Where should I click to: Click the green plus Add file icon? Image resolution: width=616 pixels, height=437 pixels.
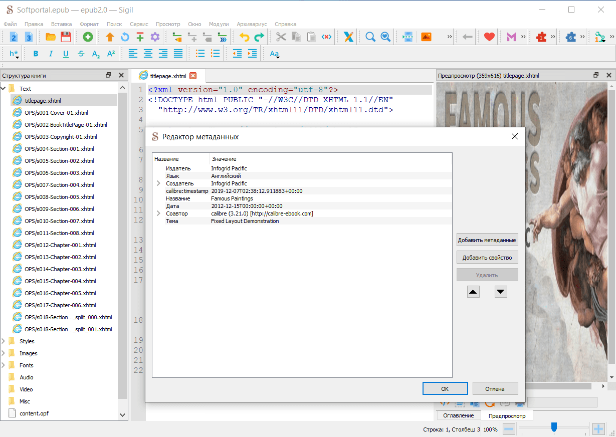(88, 37)
